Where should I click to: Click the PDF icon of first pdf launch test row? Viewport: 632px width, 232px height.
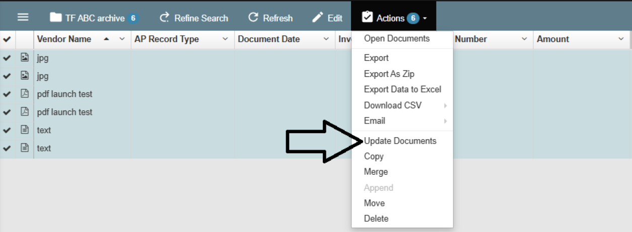click(25, 94)
